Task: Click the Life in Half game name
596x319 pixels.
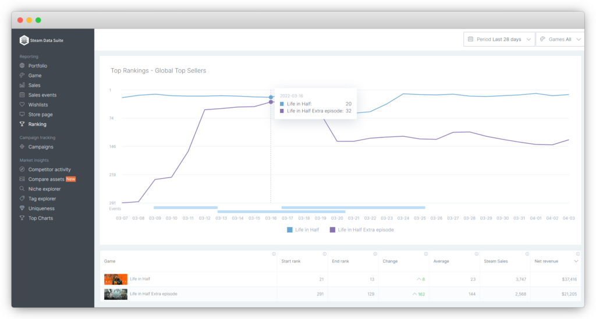Action: pyautogui.click(x=140, y=279)
